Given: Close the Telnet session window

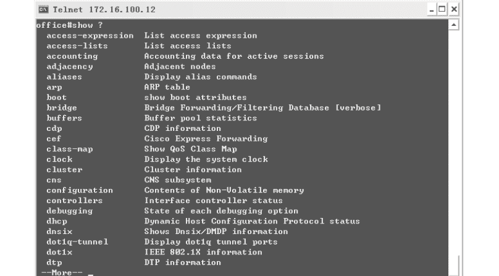Looking at the screenshot, I should point(455,10).
